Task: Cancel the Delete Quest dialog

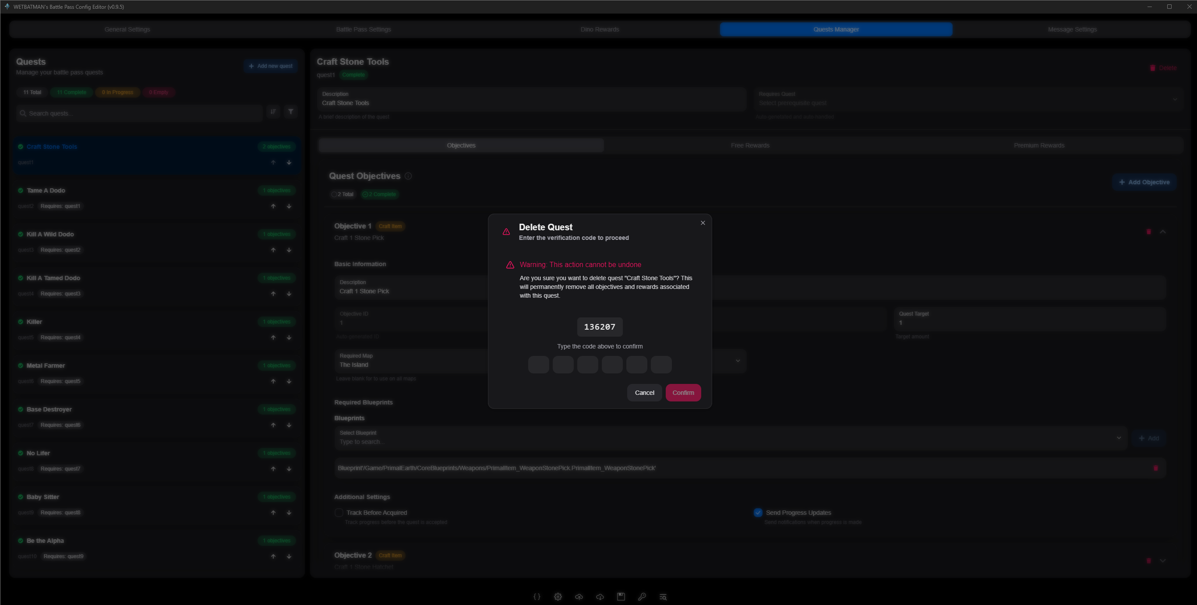Action: pyautogui.click(x=645, y=393)
